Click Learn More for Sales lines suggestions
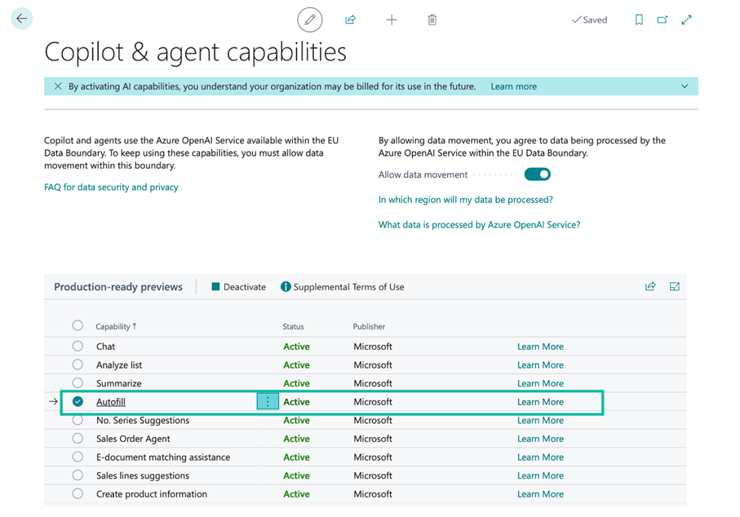This screenshot has height=517, width=740. pyautogui.click(x=540, y=475)
